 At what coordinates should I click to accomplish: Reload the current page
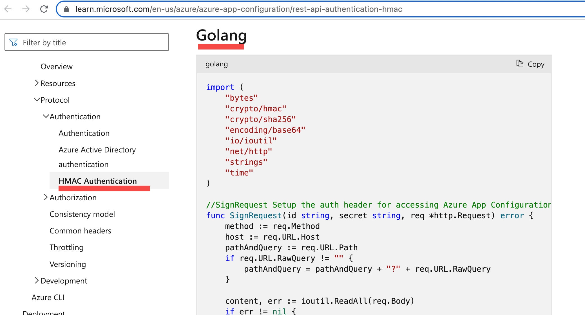(x=44, y=9)
